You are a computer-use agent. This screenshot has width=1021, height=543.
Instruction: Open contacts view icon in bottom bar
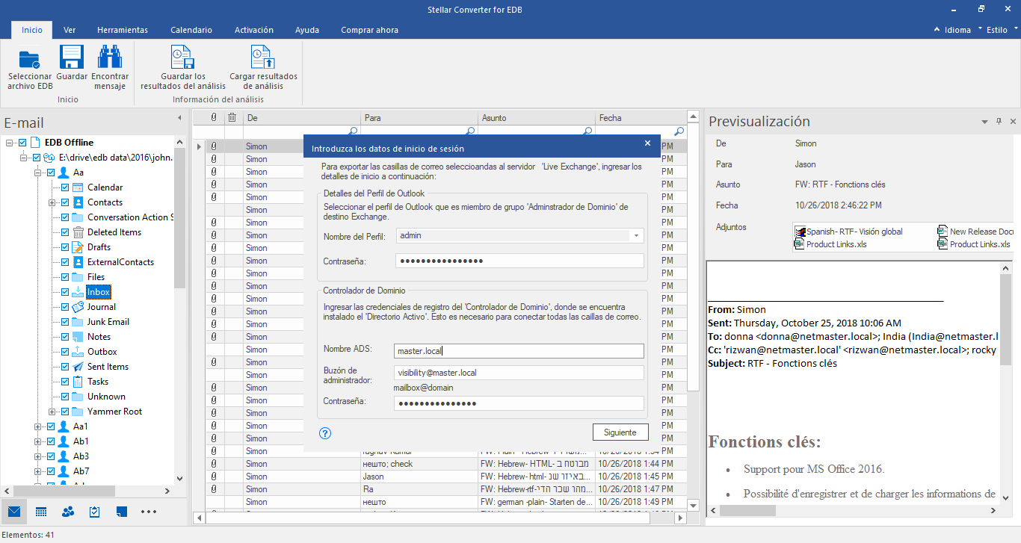pos(68,512)
